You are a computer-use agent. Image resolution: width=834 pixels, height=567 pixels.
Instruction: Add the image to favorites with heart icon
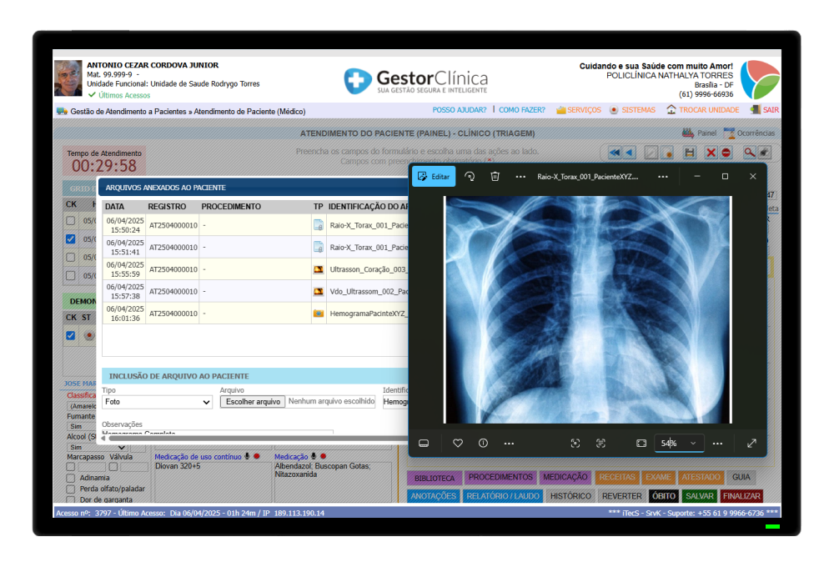click(x=458, y=443)
